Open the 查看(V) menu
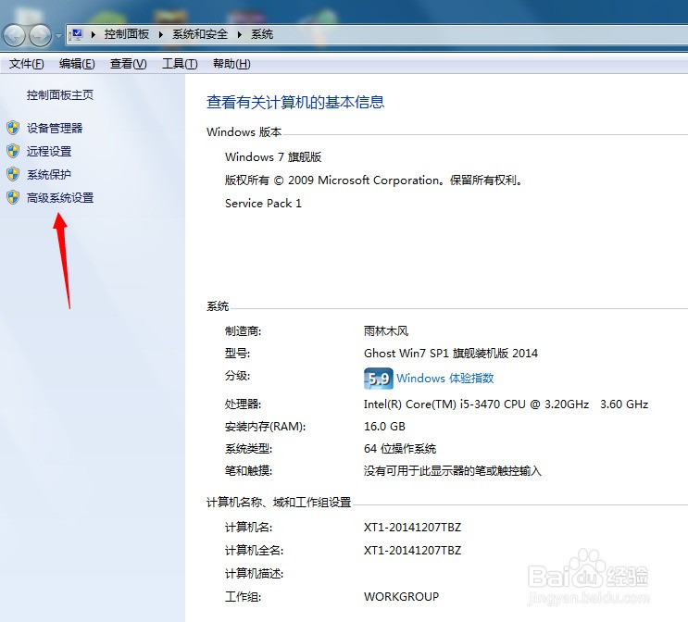This screenshot has width=688, height=622. tap(128, 64)
